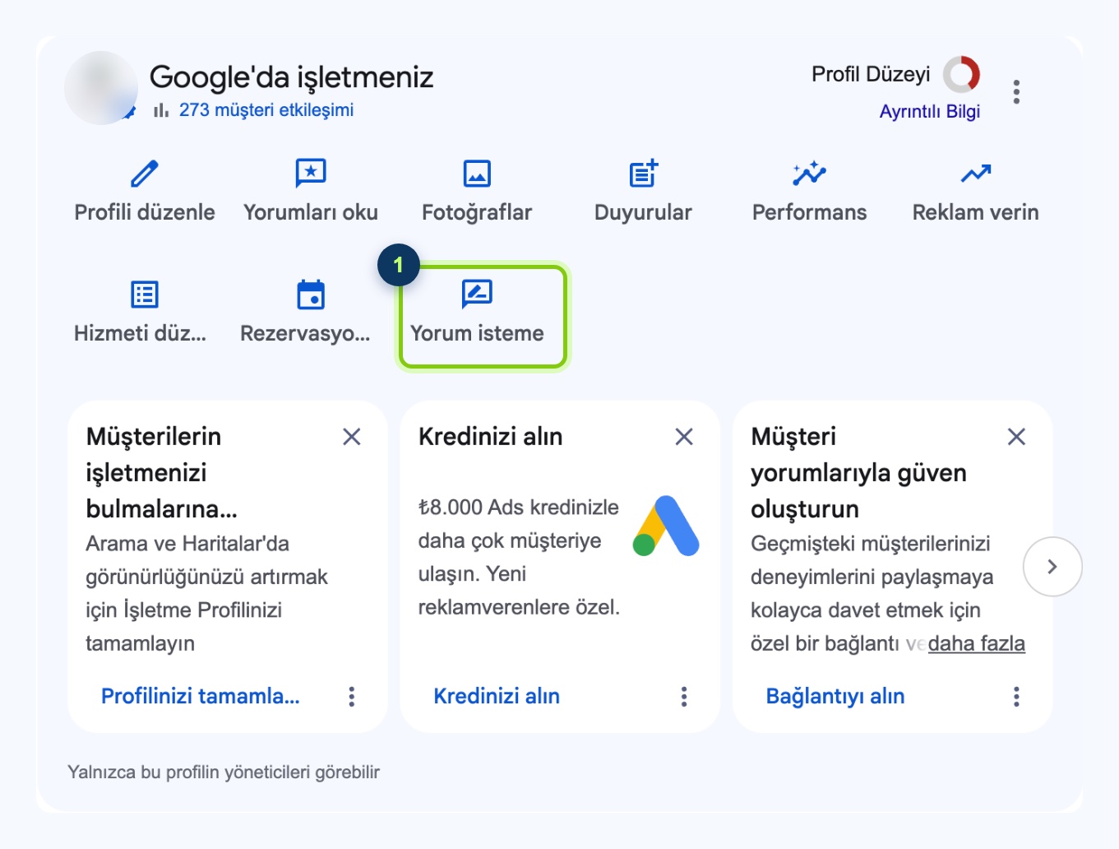This screenshot has width=1119, height=849.
Task: Click the Google'da işletmeniz heading
Action: [291, 77]
